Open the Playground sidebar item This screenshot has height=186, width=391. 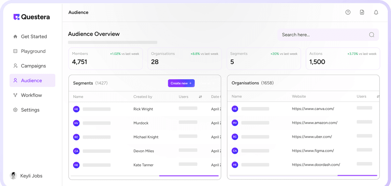tap(33, 51)
